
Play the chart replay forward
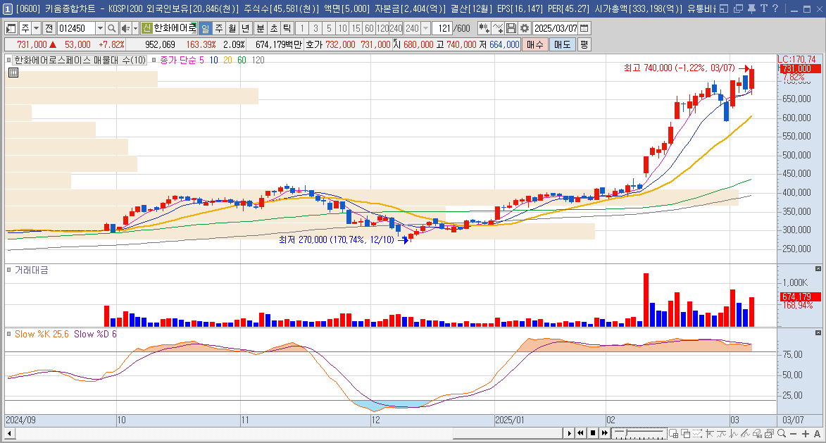[569, 433]
